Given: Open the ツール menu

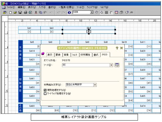Looking at the screenshot, I should (80, 7).
